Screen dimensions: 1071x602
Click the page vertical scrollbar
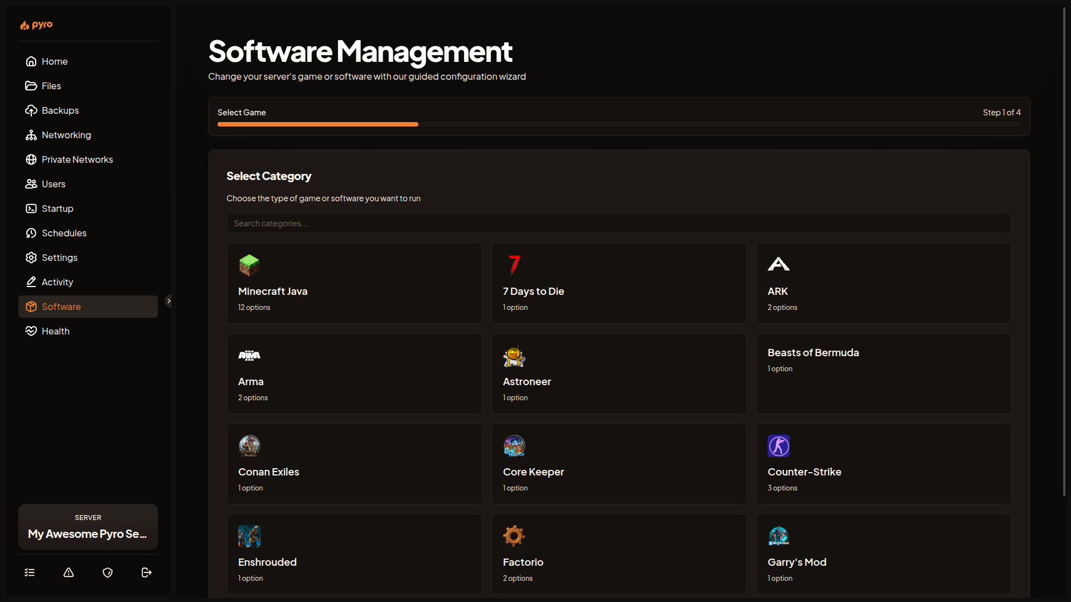click(1064, 251)
